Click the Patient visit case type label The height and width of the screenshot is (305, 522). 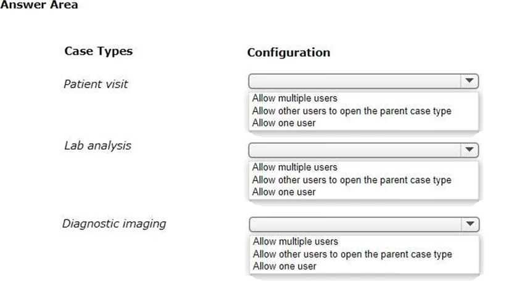[x=96, y=84]
